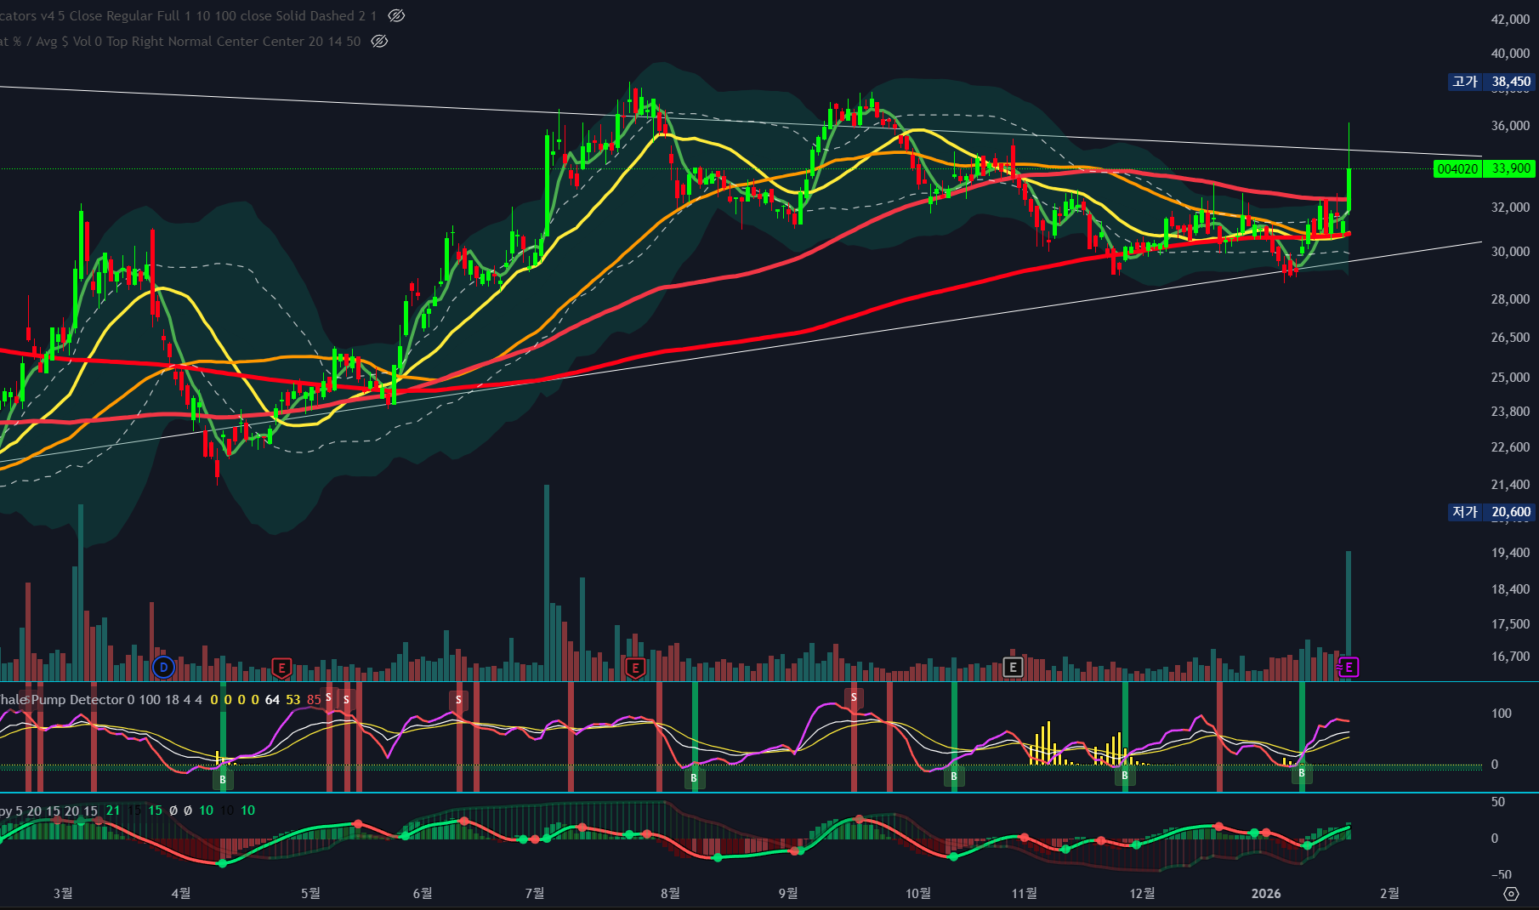The image size is (1539, 910).
Task: Click the 8월 label on the time axis
Action: pyautogui.click(x=670, y=893)
